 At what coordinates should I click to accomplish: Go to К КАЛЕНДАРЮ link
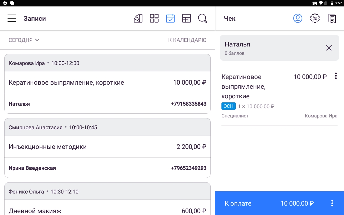[187, 40]
